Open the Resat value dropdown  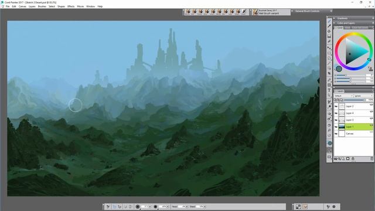tap(187, 206)
